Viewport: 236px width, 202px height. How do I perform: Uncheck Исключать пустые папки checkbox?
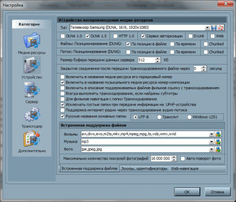click(62, 104)
